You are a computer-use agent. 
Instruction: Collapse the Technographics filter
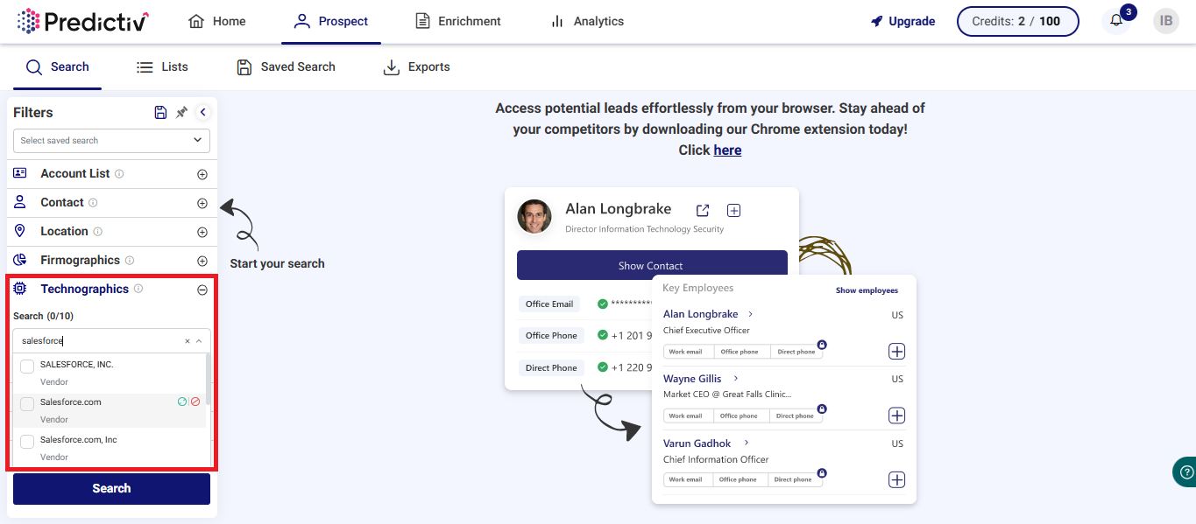pyautogui.click(x=202, y=290)
